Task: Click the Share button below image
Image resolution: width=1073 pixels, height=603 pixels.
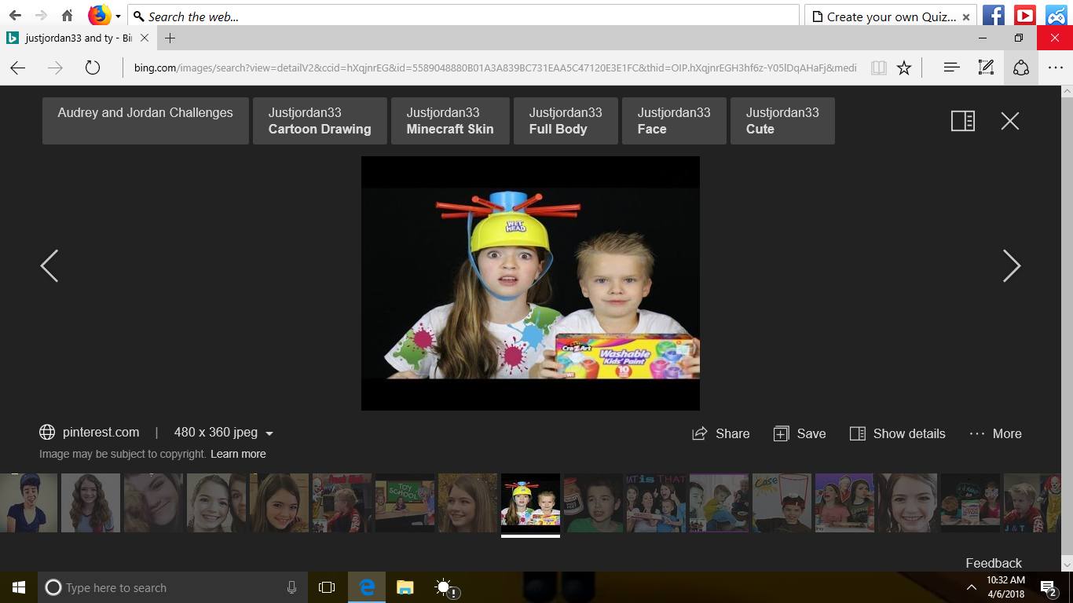Action: (x=720, y=433)
